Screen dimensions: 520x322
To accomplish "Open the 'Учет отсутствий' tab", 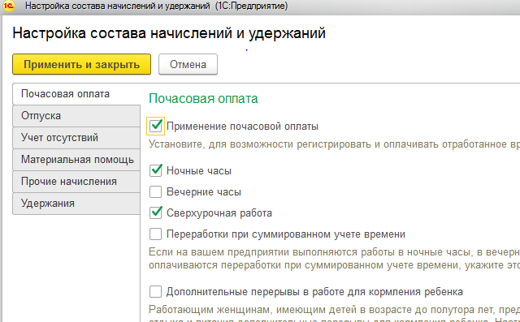I will 76,138.
